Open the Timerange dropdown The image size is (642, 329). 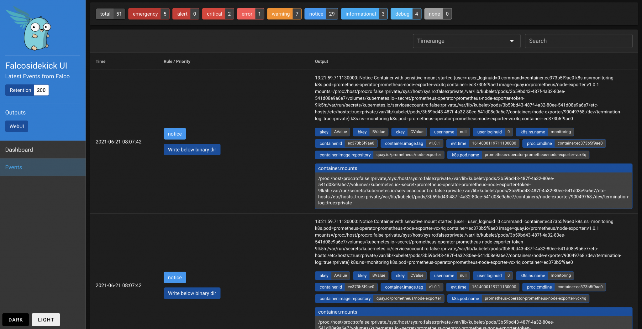tap(466, 41)
